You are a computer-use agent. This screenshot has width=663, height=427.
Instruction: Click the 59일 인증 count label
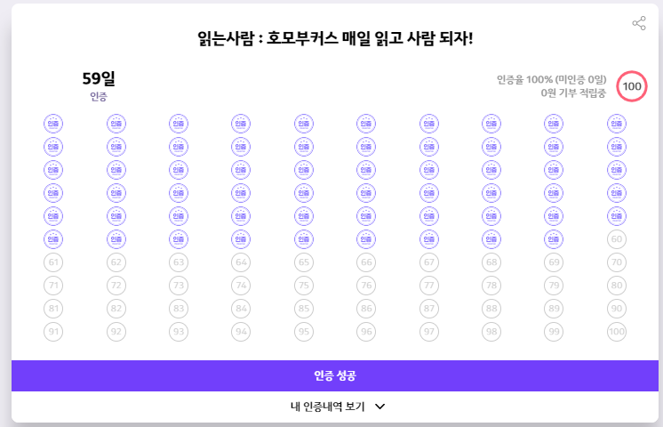(98, 86)
